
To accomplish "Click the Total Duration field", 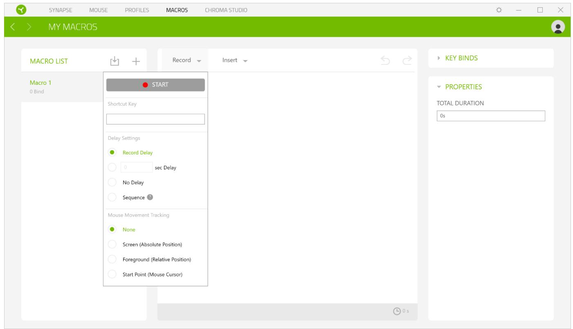I will (x=491, y=116).
